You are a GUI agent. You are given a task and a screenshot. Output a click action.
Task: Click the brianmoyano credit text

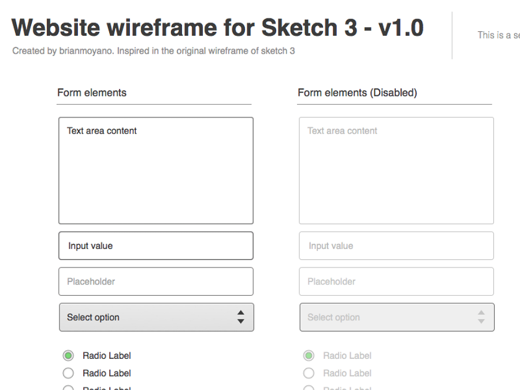point(153,51)
